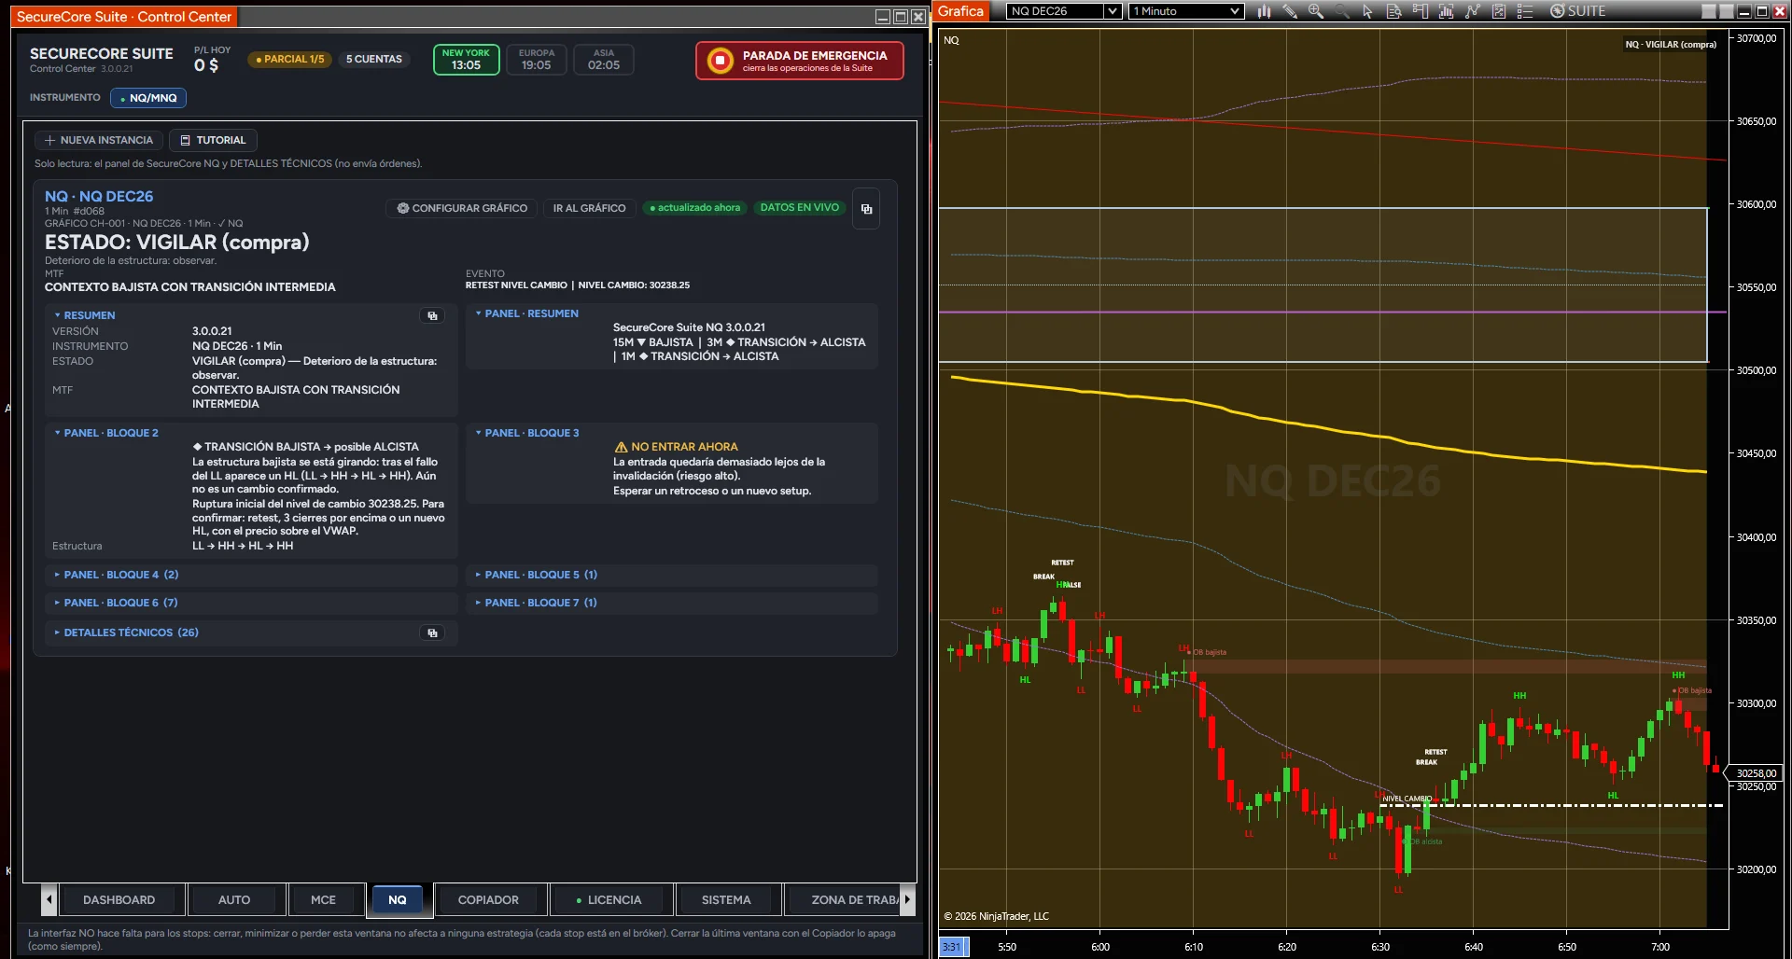Open the strategies icon in chart toolbar
This screenshot has width=1792, height=959.
[1473, 11]
